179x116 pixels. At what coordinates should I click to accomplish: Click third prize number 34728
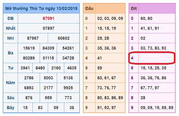68,58
